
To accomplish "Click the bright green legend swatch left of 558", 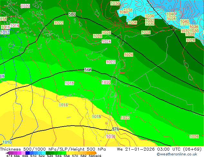I will (x=64, y=153).
